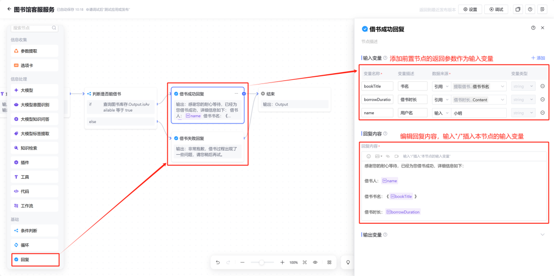Select the 参数提取 node type
554x276 pixels.
click(35, 51)
